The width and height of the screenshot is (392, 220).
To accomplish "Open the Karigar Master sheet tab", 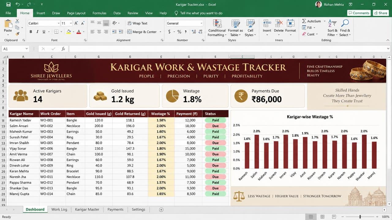I will coord(87,210).
